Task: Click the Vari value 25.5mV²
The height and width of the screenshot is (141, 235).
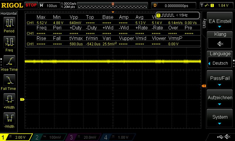Action: (x=110, y=43)
